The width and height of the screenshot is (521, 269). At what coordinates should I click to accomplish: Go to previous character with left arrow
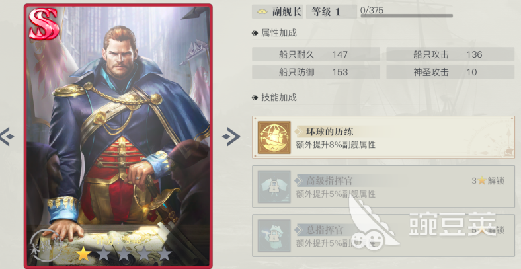point(7,136)
